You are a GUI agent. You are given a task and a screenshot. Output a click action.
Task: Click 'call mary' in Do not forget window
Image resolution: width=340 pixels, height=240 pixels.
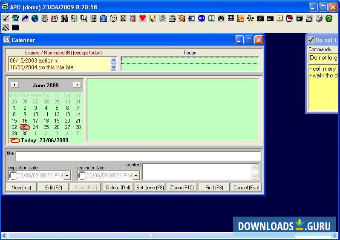coord(324,69)
